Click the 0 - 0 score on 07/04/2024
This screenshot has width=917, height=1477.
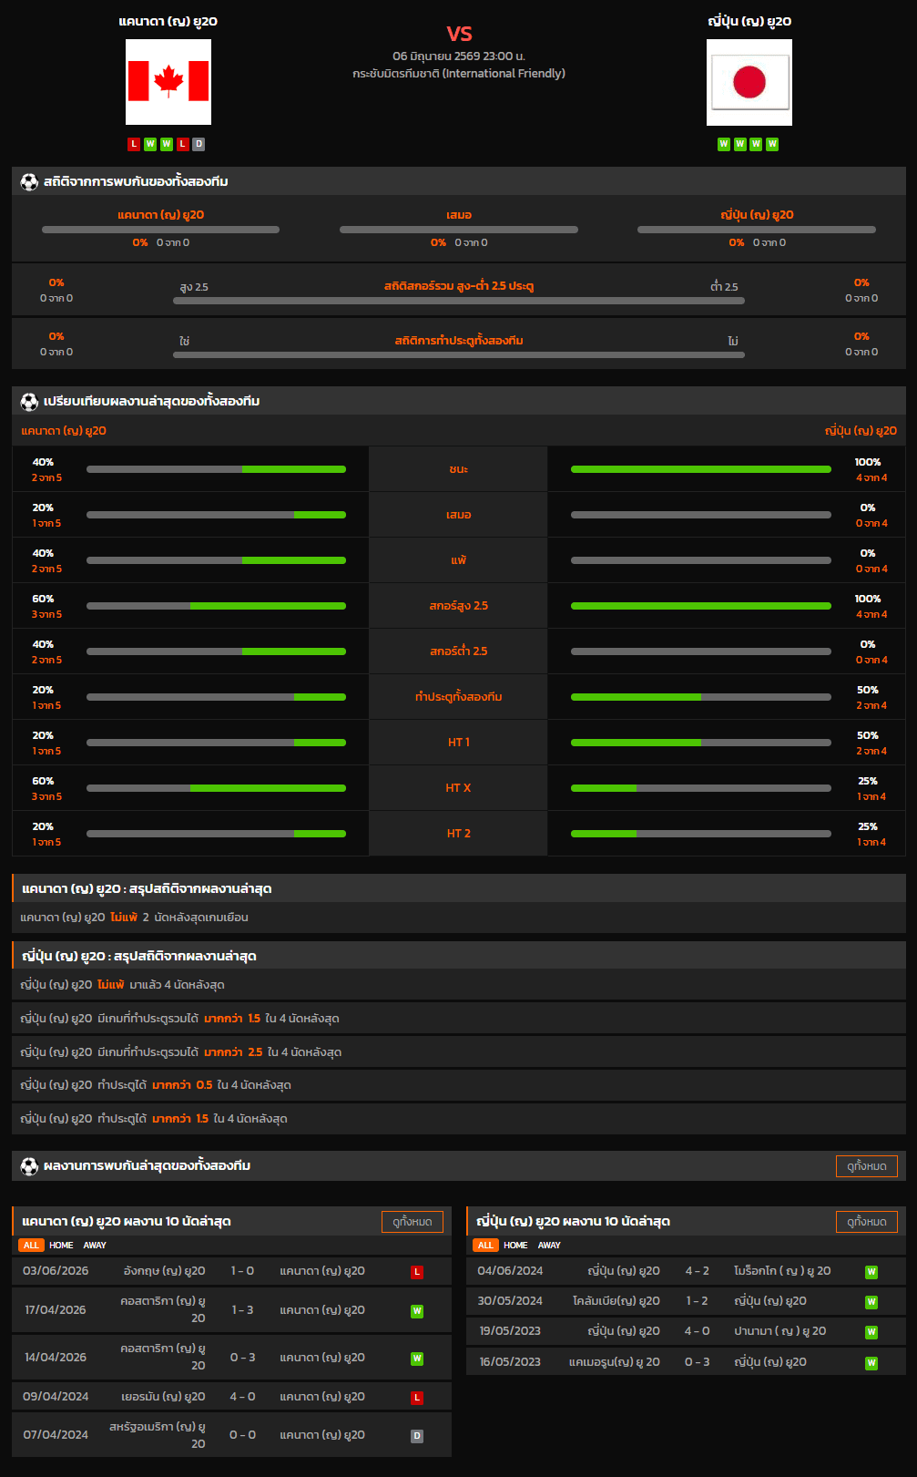[x=242, y=1435]
